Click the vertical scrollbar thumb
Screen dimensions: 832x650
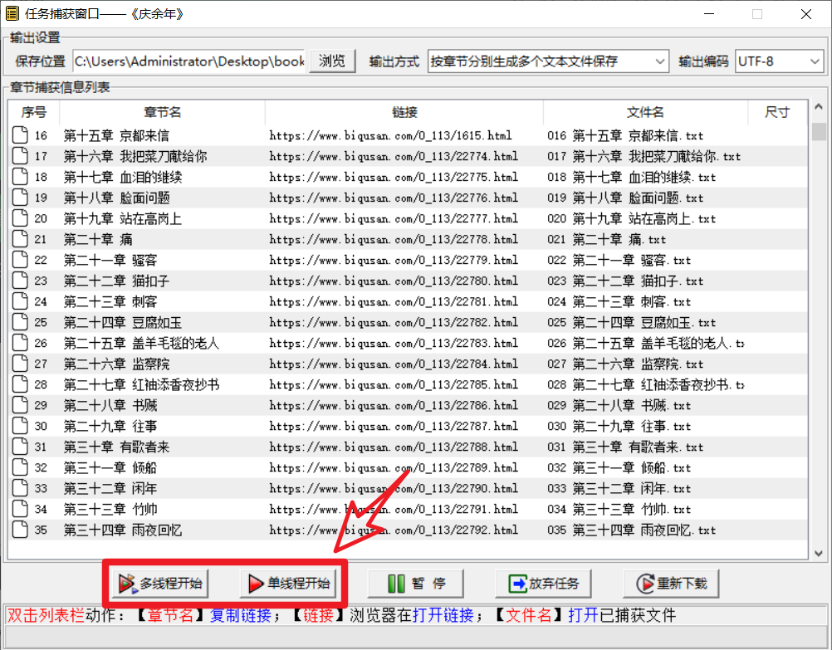click(x=819, y=132)
